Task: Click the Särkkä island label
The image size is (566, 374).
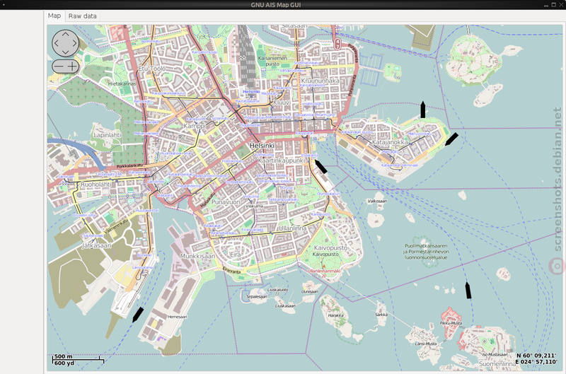Action: click(x=381, y=315)
